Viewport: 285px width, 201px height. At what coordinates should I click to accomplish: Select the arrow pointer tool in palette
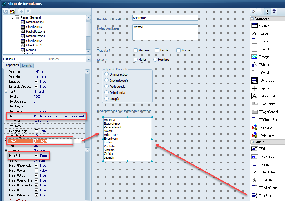(267, 11)
